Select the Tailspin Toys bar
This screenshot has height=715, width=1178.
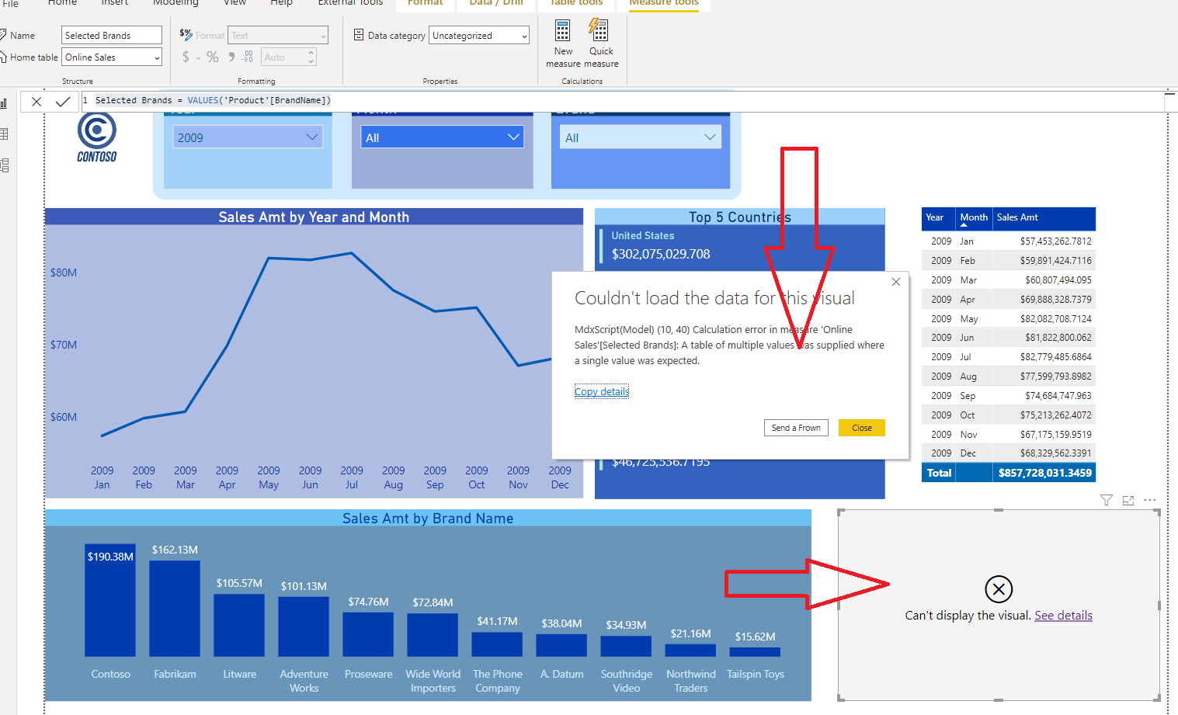755,652
